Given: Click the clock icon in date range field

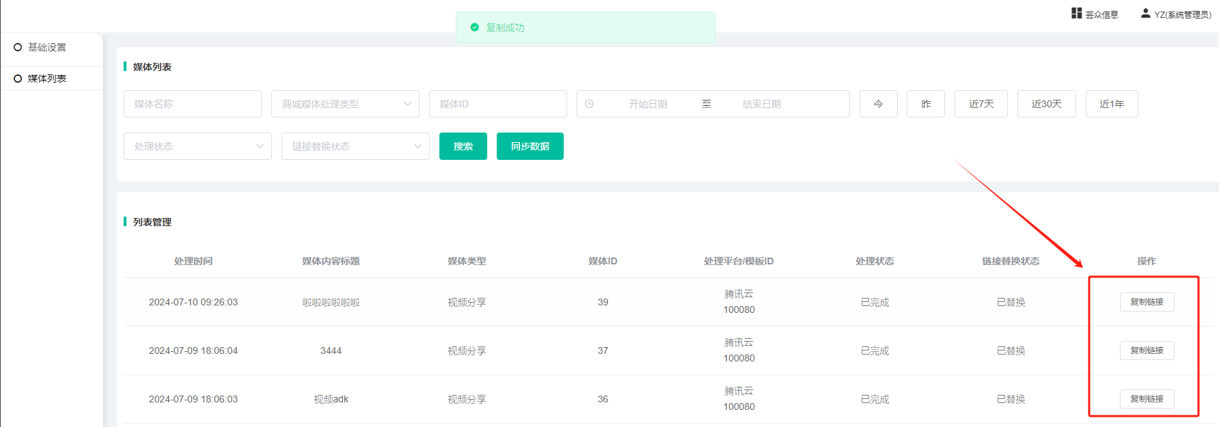Looking at the screenshot, I should (x=589, y=104).
